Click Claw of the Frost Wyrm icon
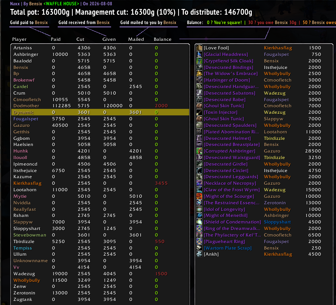The height and width of the screenshot is (305, 336). click(x=199, y=190)
